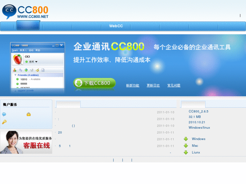The width and height of the screenshot is (246, 184).
Task: Open the 常见问题 link
Action: pos(174,85)
